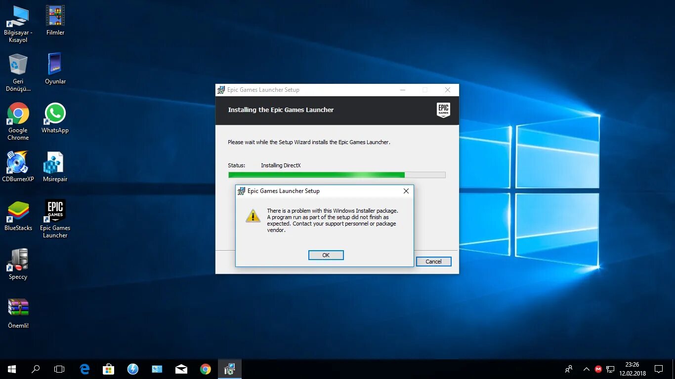Select the Google Chrome desktop shortcut
The image size is (675, 379).
coord(18,122)
